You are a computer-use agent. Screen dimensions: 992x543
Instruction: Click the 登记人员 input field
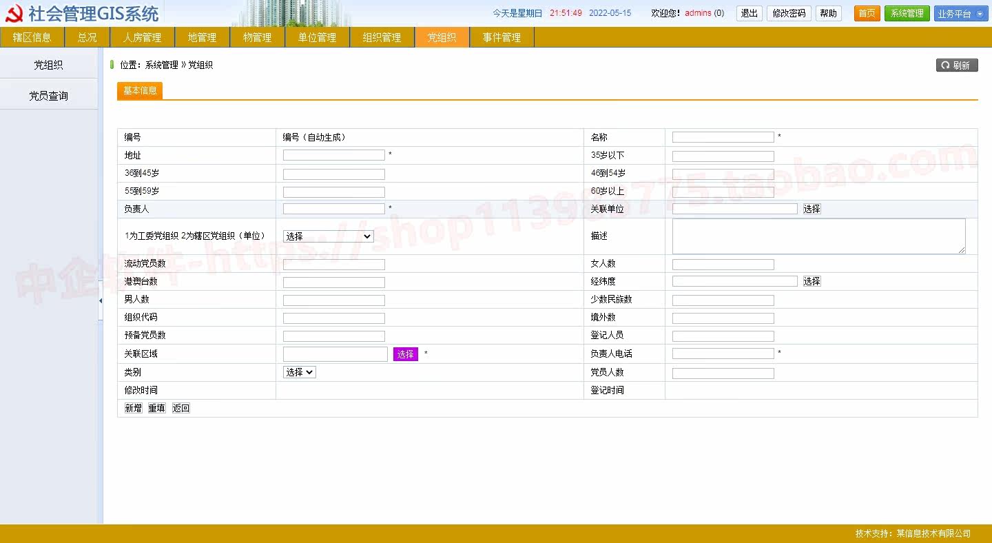[723, 336]
